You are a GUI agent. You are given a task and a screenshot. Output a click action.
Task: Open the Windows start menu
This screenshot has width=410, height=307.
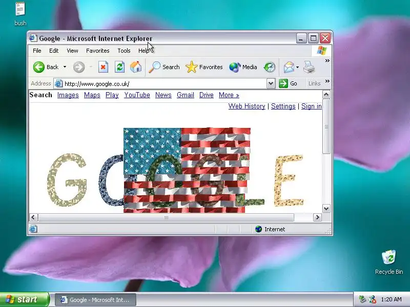25,299
